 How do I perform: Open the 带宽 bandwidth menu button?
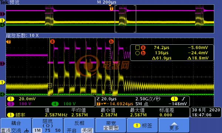click(111, 126)
